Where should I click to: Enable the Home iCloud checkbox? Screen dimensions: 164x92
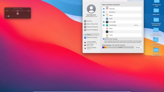click(104, 35)
